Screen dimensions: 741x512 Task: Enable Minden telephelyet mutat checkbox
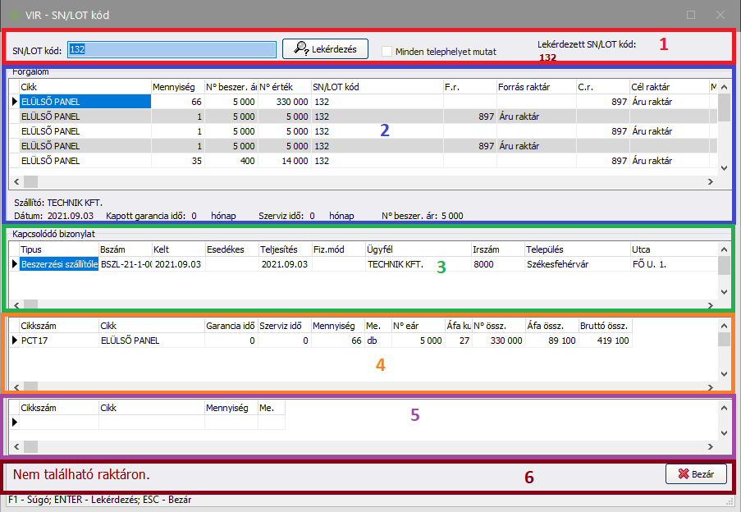[x=387, y=51]
